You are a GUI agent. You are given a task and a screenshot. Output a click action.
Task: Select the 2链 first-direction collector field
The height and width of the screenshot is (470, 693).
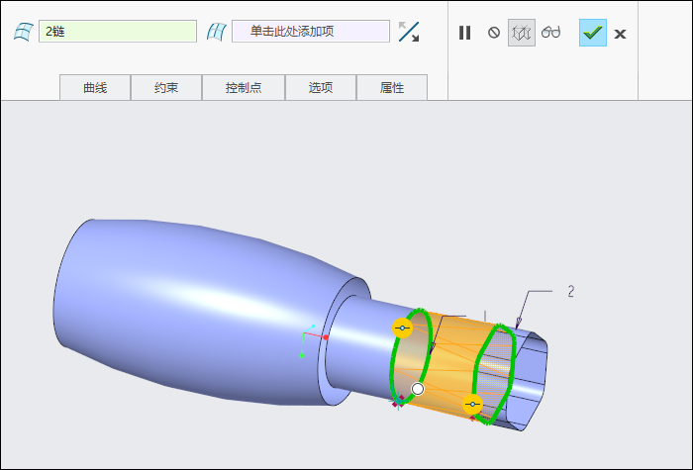pyautogui.click(x=118, y=32)
